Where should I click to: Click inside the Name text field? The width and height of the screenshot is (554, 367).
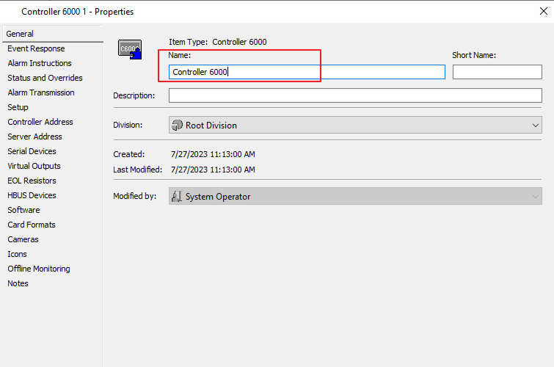coord(307,72)
